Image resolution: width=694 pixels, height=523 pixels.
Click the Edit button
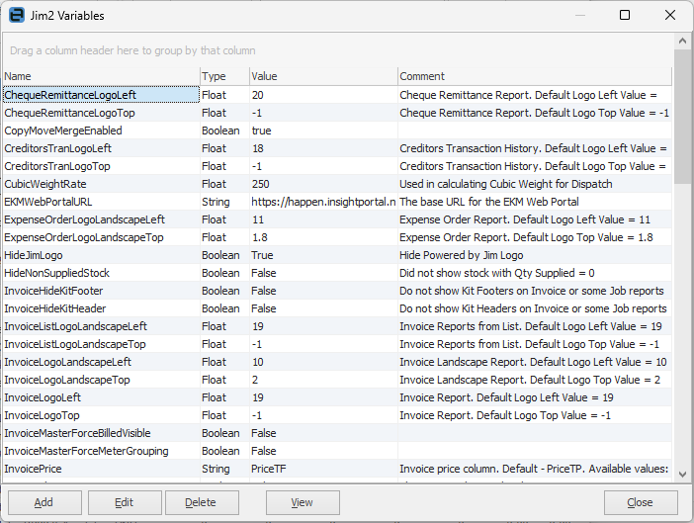[x=124, y=502]
